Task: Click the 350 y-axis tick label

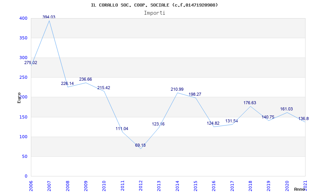Action: (x=23, y=38)
